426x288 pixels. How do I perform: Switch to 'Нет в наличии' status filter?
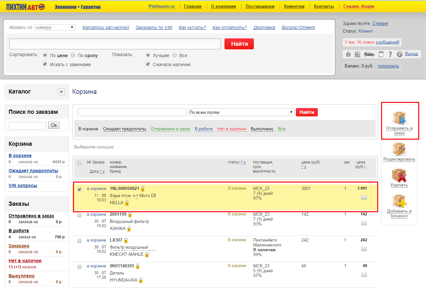tap(232, 129)
